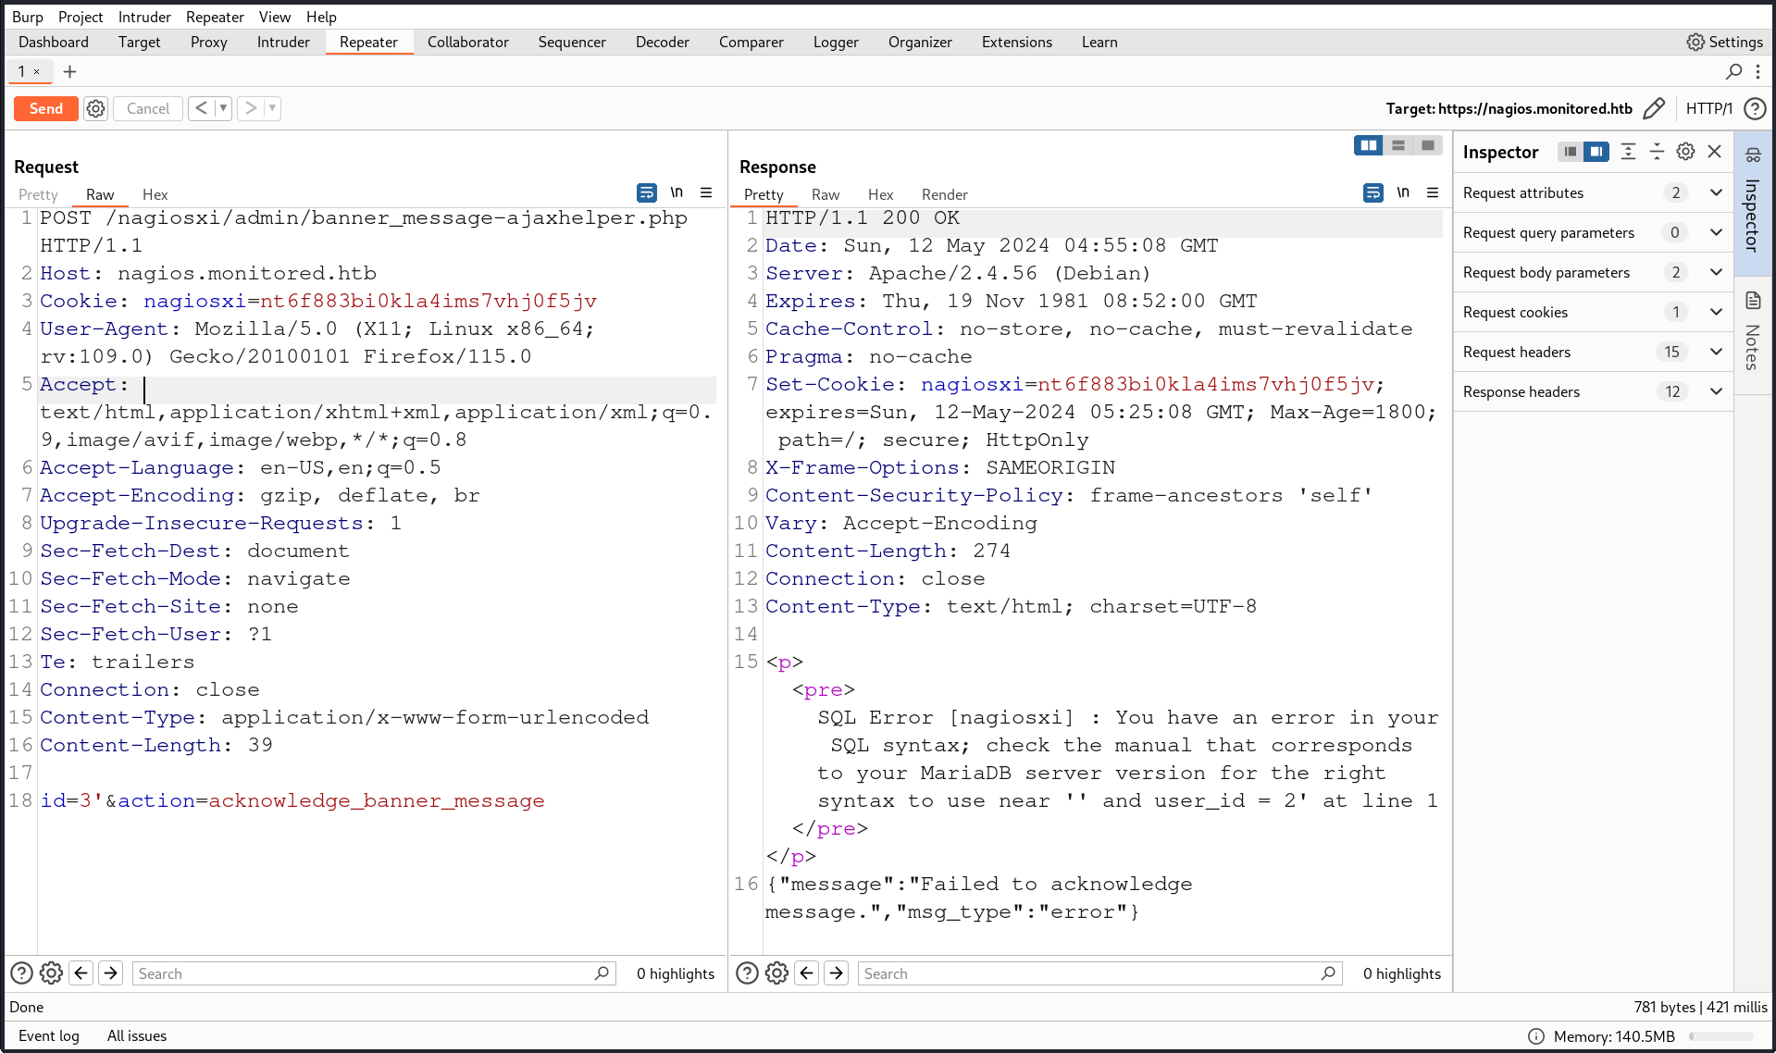This screenshot has height=1053, width=1776.
Task: Go forward to next request in history
Action: (250, 109)
